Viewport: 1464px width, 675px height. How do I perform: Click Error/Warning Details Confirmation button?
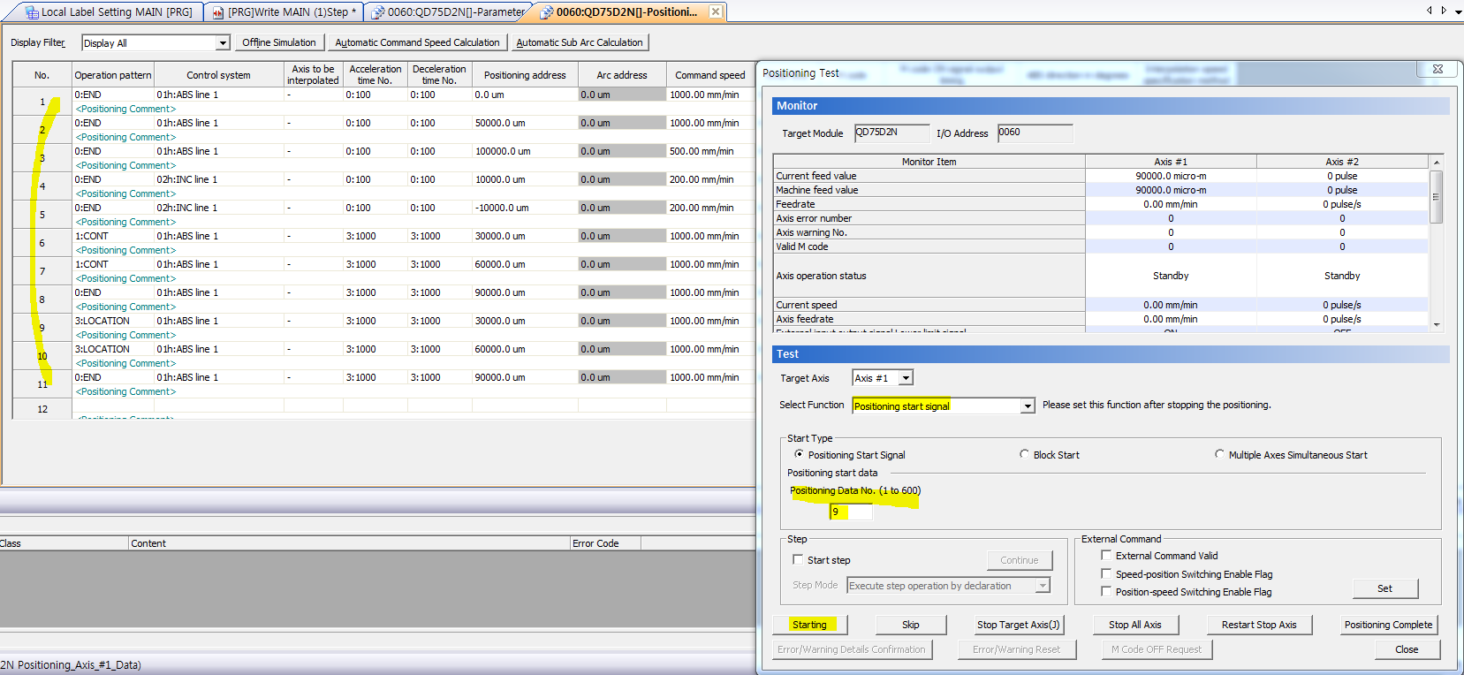(x=851, y=649)
